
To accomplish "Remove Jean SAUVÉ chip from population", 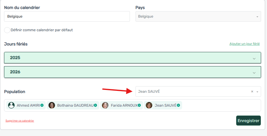I will 178,105.
